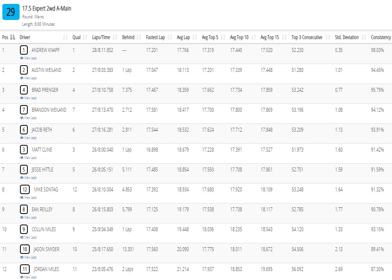Open View Laps for Collin Miles
Viewport: 392px width, 280px height.
[28, 237]
